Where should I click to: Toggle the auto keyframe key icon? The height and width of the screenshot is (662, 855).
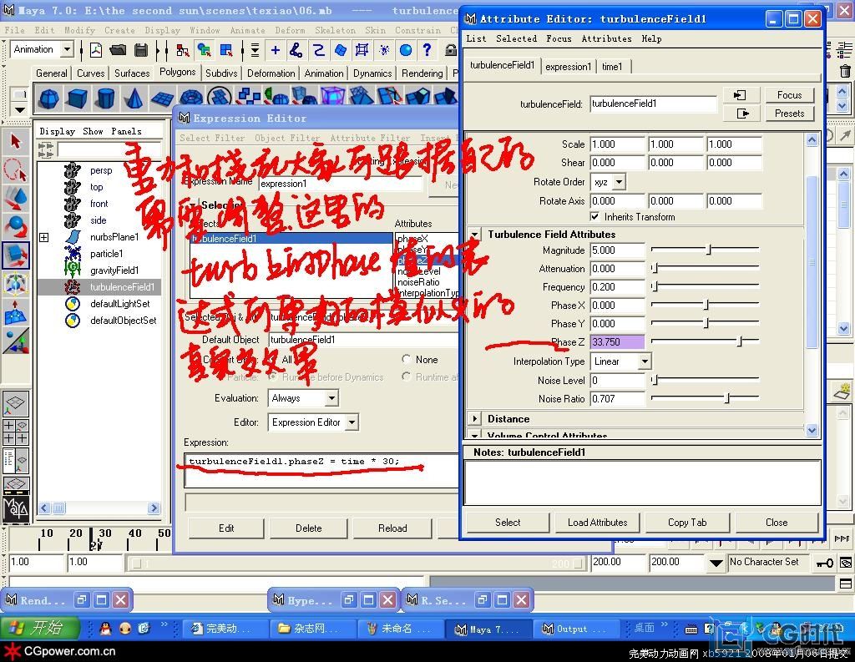[x=824, y=563]
